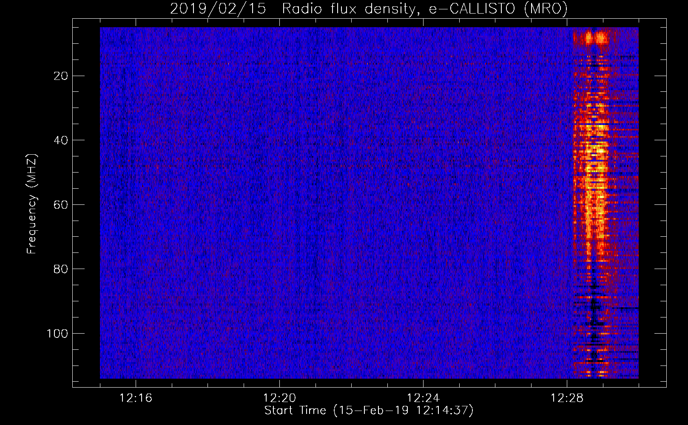The height and width of the screenshot is (425, 688).
Task: Click the 60 MHz frequency label
Action: click(x=61, y=204)
